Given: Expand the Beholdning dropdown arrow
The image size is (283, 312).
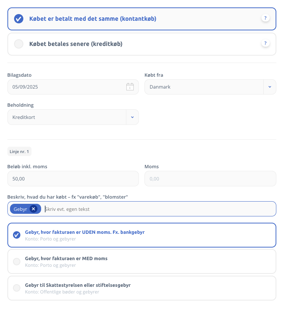Looking at the screenshot, I should click(x=132, y=117).
